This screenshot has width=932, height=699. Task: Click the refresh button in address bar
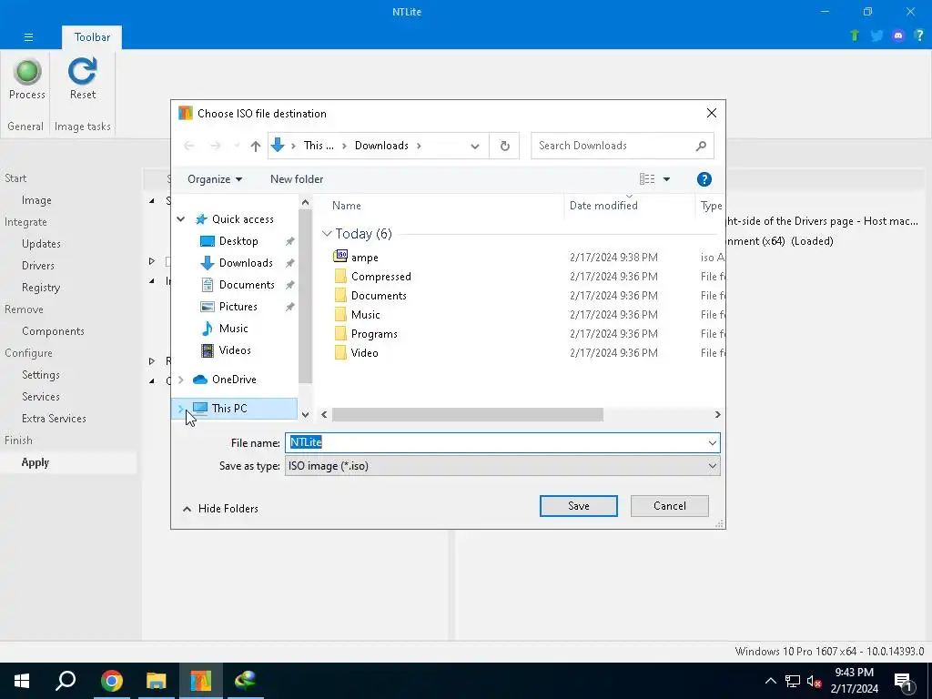[504, 146]
